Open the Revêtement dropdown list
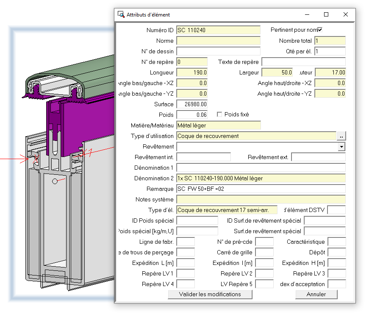The height and width of the screenshot is (314, 366). (x=341, y=147)
